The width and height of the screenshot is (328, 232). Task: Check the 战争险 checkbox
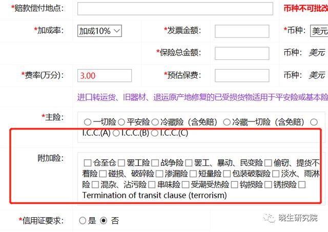[155, 163]
